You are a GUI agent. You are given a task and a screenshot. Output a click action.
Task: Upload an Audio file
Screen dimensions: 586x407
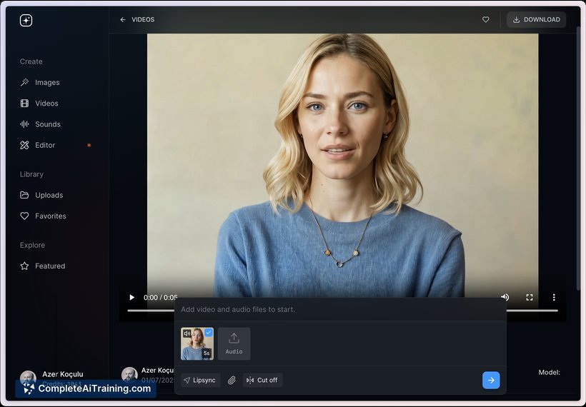tap(234, 344)
